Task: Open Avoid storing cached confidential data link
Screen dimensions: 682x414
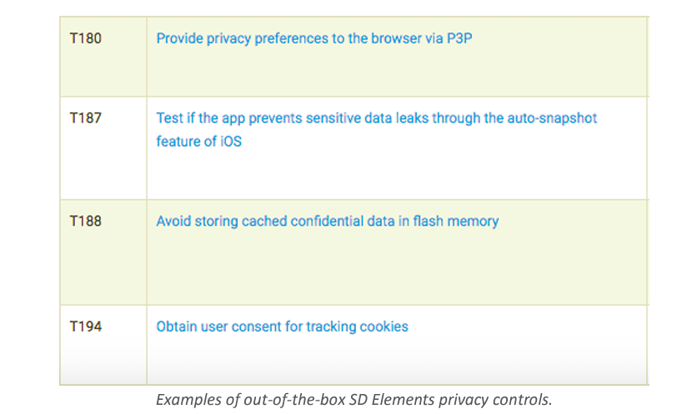Action: coord(327,221)
